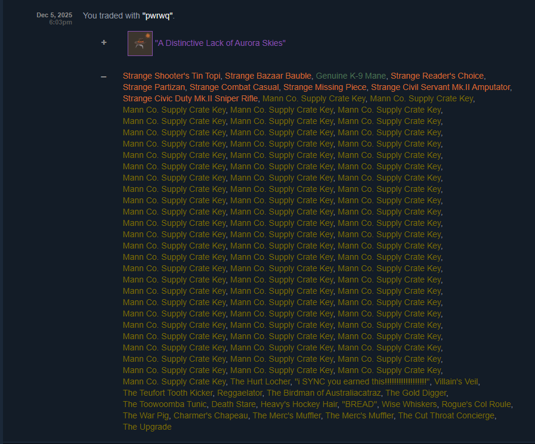Image resolution: width=535 pixels, height=444 pixels.
Task: Open The Upgrade item link
Action: (147, 427)
